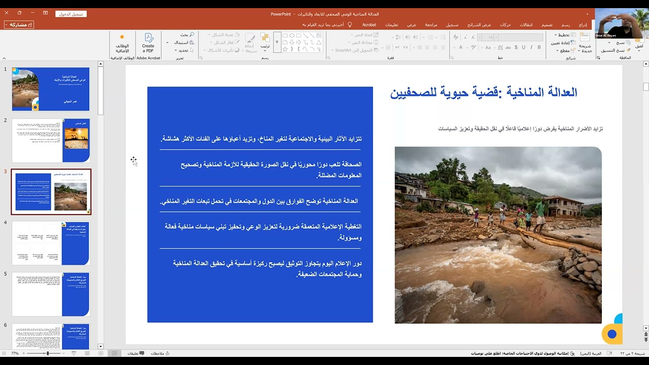
Task: Click Create a PDF Acrobat button
Action: tap(148, 43)
